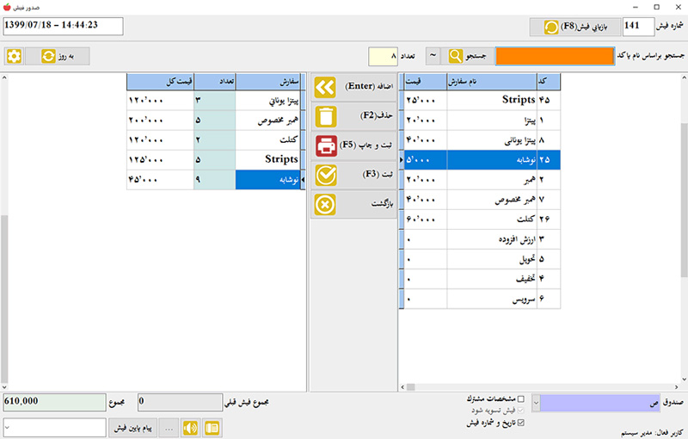Click the 'قیمت کل' total price column header

160,82
